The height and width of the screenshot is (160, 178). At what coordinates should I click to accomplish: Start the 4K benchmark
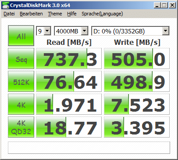coord(21,104)
